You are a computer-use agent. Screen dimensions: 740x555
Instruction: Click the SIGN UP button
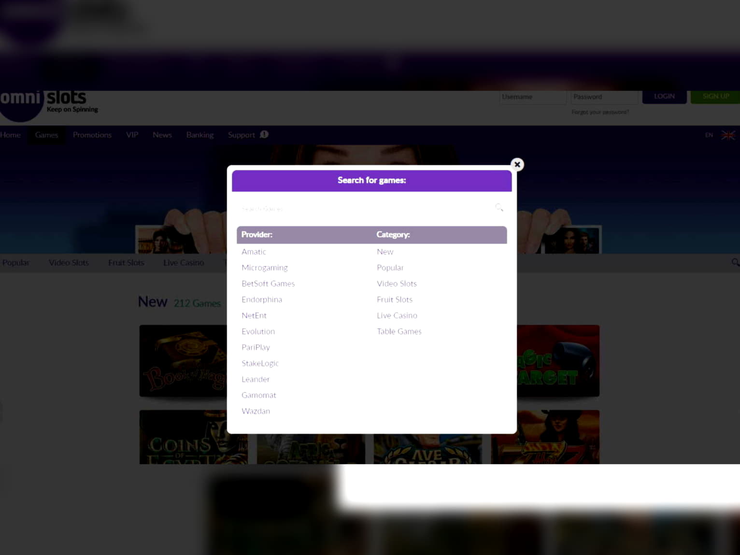coord(715,97)
